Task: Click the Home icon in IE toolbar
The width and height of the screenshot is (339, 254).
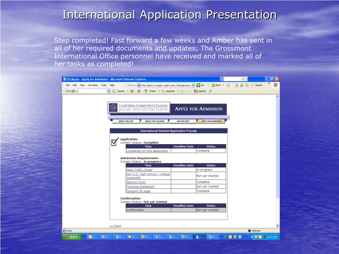Action: coord(247,85)
